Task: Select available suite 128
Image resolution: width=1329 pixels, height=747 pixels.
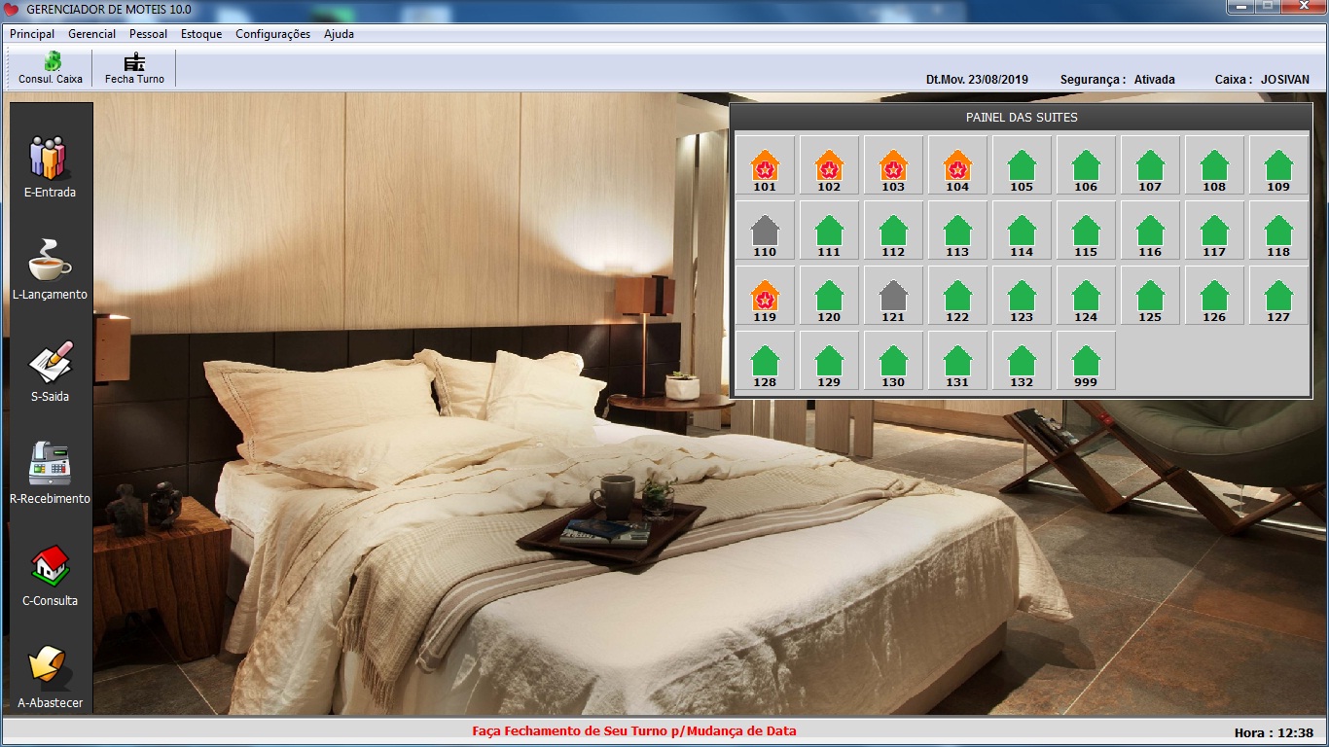Action: (x=765, y=361)
